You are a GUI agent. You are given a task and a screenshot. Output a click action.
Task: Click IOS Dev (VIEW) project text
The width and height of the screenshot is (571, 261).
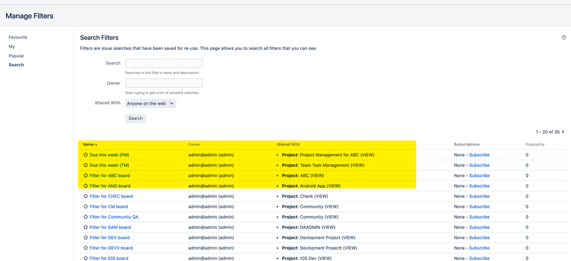[x=316, y=259]
